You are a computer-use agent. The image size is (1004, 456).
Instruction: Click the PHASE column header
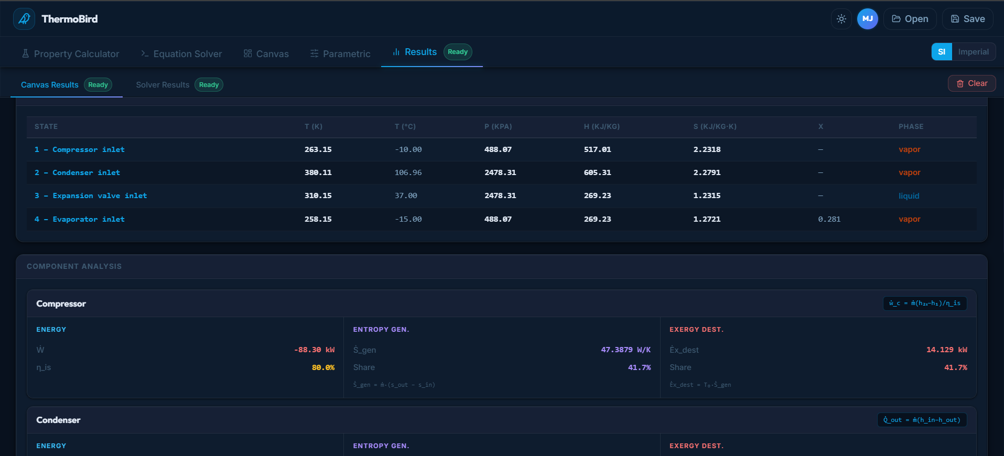[x=911, y=126]
